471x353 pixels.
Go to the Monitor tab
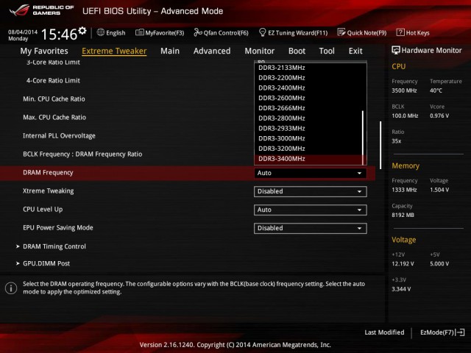click(260, 51)
